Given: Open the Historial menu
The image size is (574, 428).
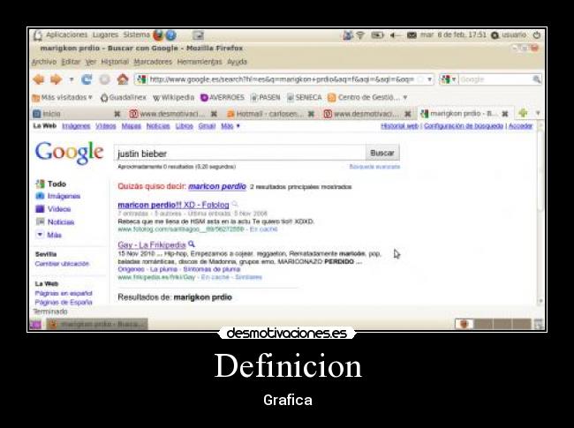Looking at the screenshot, I should [x=115, y=62].
